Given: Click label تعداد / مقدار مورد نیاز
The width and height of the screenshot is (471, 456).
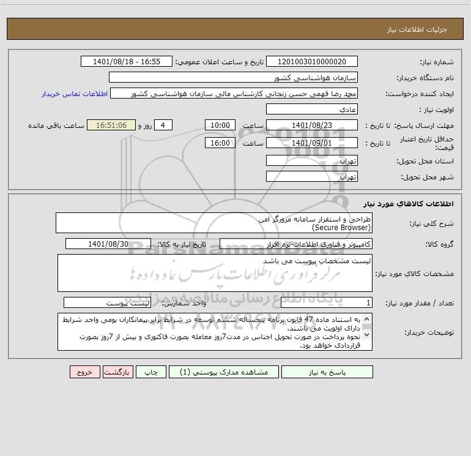Looking at the screenshot, I should pos(420,304).
